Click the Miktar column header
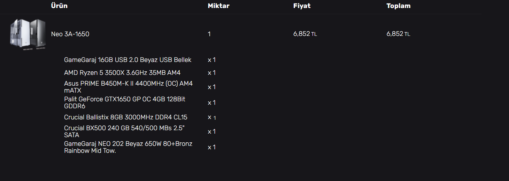The height and width of the screenshot is (181, 509). pos(218,6)
